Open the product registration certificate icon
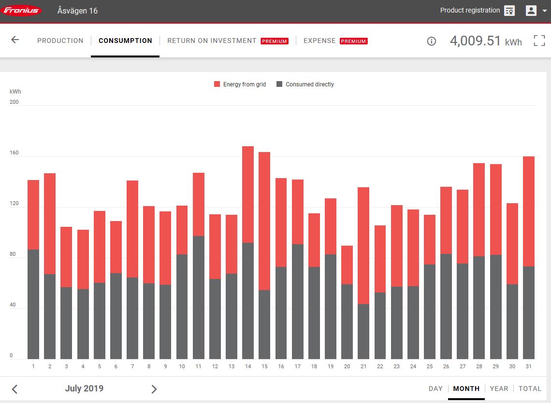Viewport: 551px width, 403px height. [509, 11]
